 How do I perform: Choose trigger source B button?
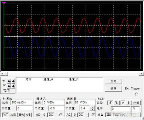point(129,103)
